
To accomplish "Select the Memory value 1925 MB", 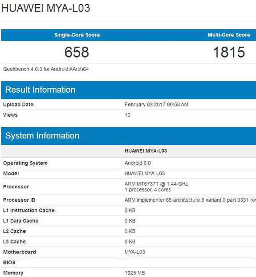I will click(135, 273).
